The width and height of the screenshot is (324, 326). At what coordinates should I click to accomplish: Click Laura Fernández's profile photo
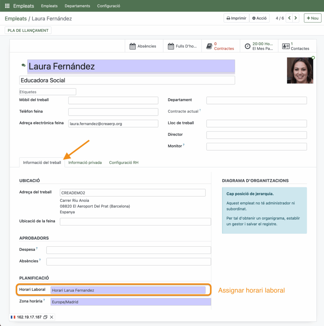tap(300, 70)
